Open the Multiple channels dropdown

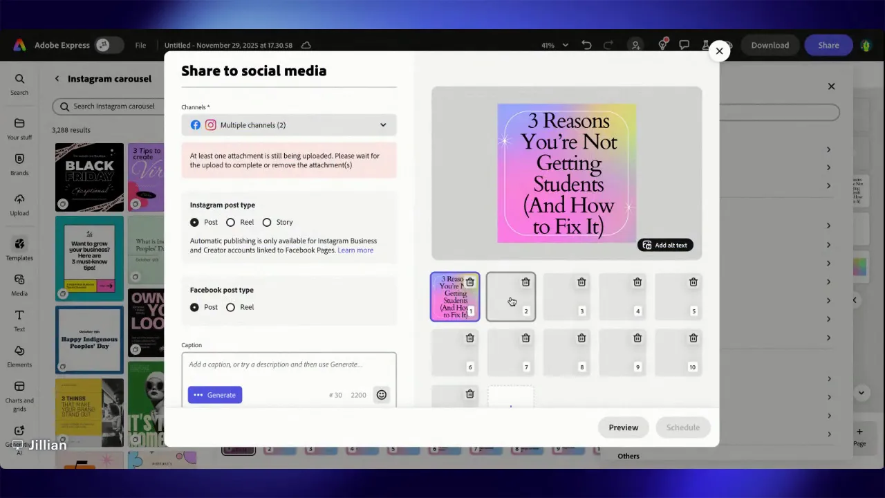tap(289, 124)
